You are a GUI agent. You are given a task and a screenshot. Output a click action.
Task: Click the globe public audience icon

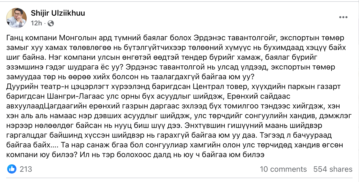[51, 24]
